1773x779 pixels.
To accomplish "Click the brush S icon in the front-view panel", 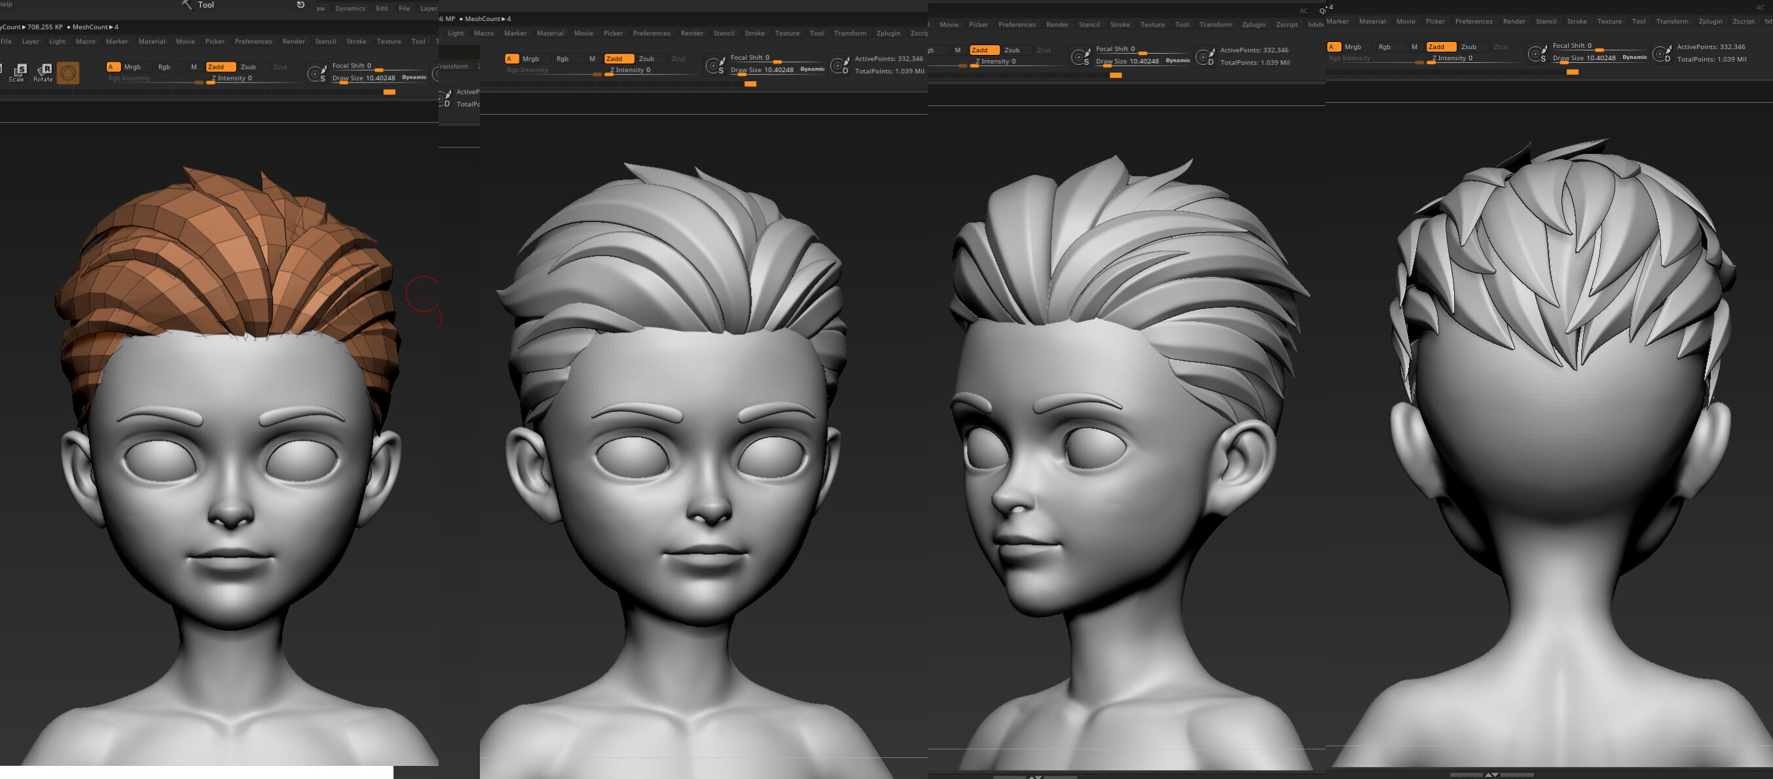I will pos(715,65).
